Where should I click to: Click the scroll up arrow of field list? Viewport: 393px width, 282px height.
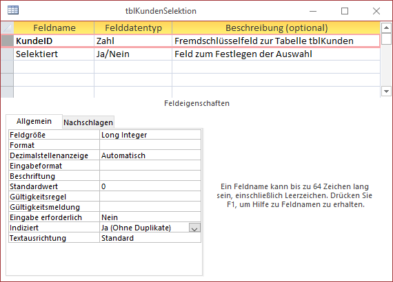point(386,28)
